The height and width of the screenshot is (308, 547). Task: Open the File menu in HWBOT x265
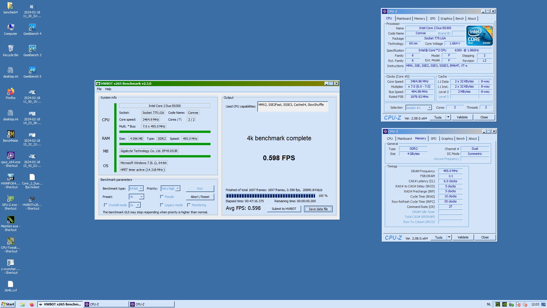(99, 89)
